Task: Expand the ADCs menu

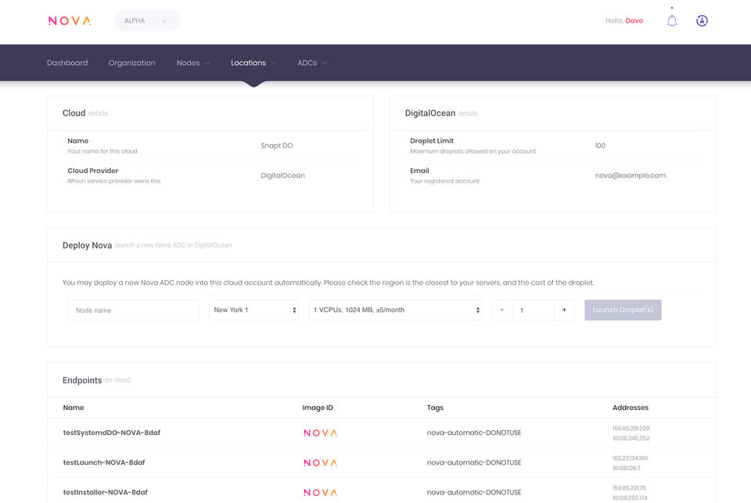Action: 312,63
